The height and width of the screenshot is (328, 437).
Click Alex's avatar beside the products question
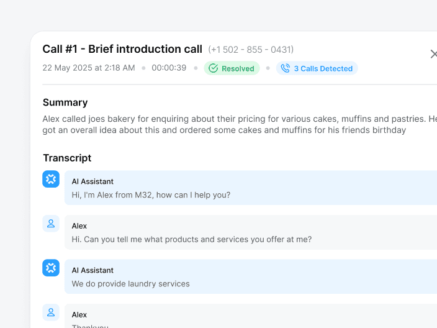pyautogui.click(x=51, y=224)
